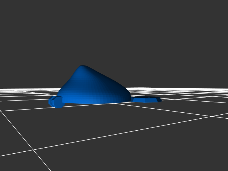This screenshot has height=171, width=228.
Task: Click the bottom rim of the dome at center
Action: coord(94,103)
